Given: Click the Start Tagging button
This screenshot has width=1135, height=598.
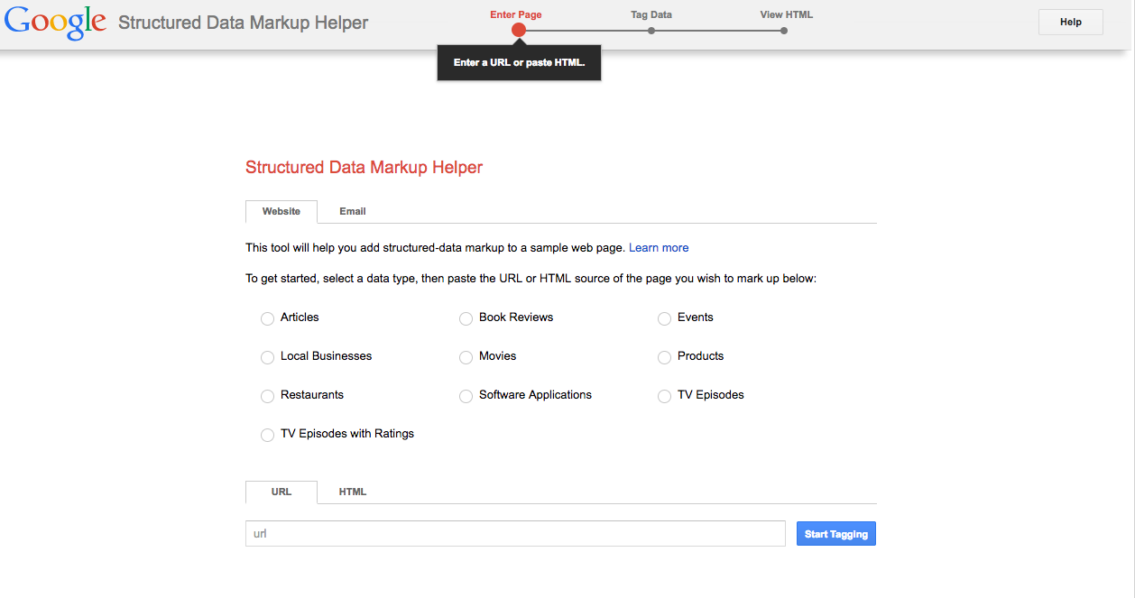Looking at the screenshot, I should click(x=836, y=534).
